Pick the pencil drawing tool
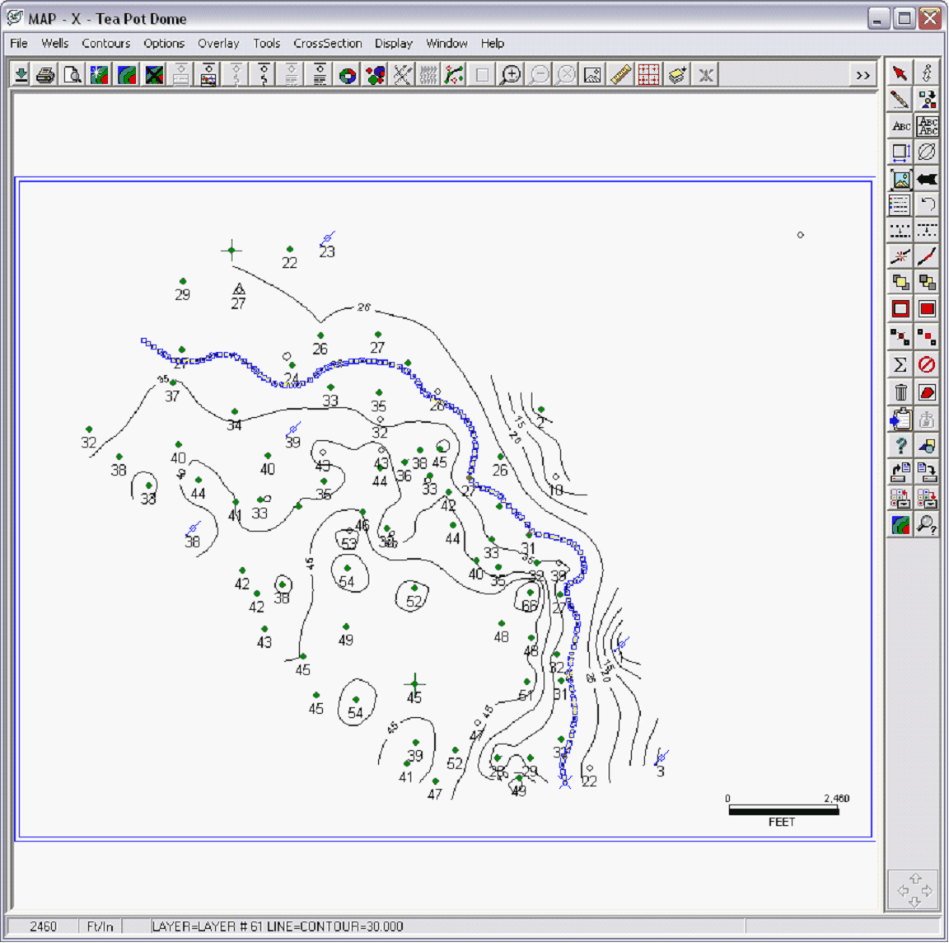949x943 pixels. [900, 100]
